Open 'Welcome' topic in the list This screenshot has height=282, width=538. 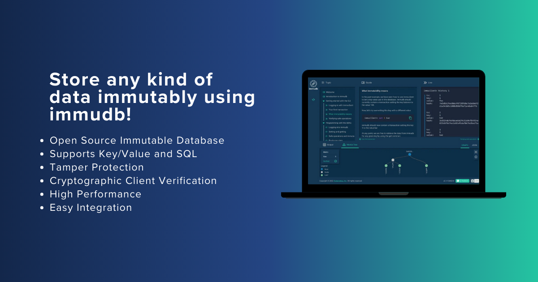pos(330,92)
